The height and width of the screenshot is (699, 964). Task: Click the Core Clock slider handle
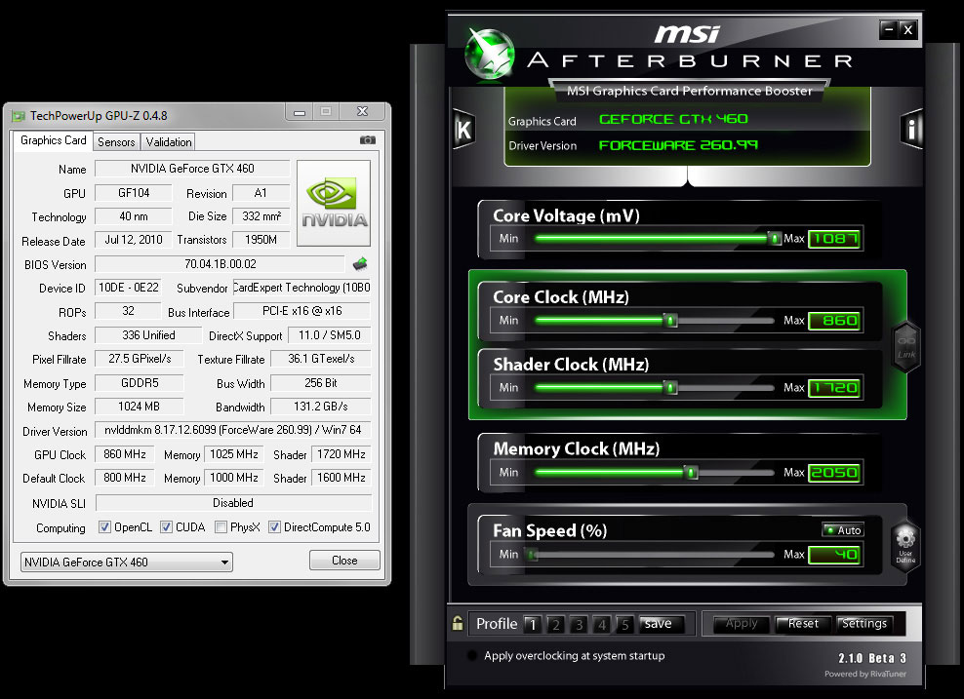coord(670,320)
